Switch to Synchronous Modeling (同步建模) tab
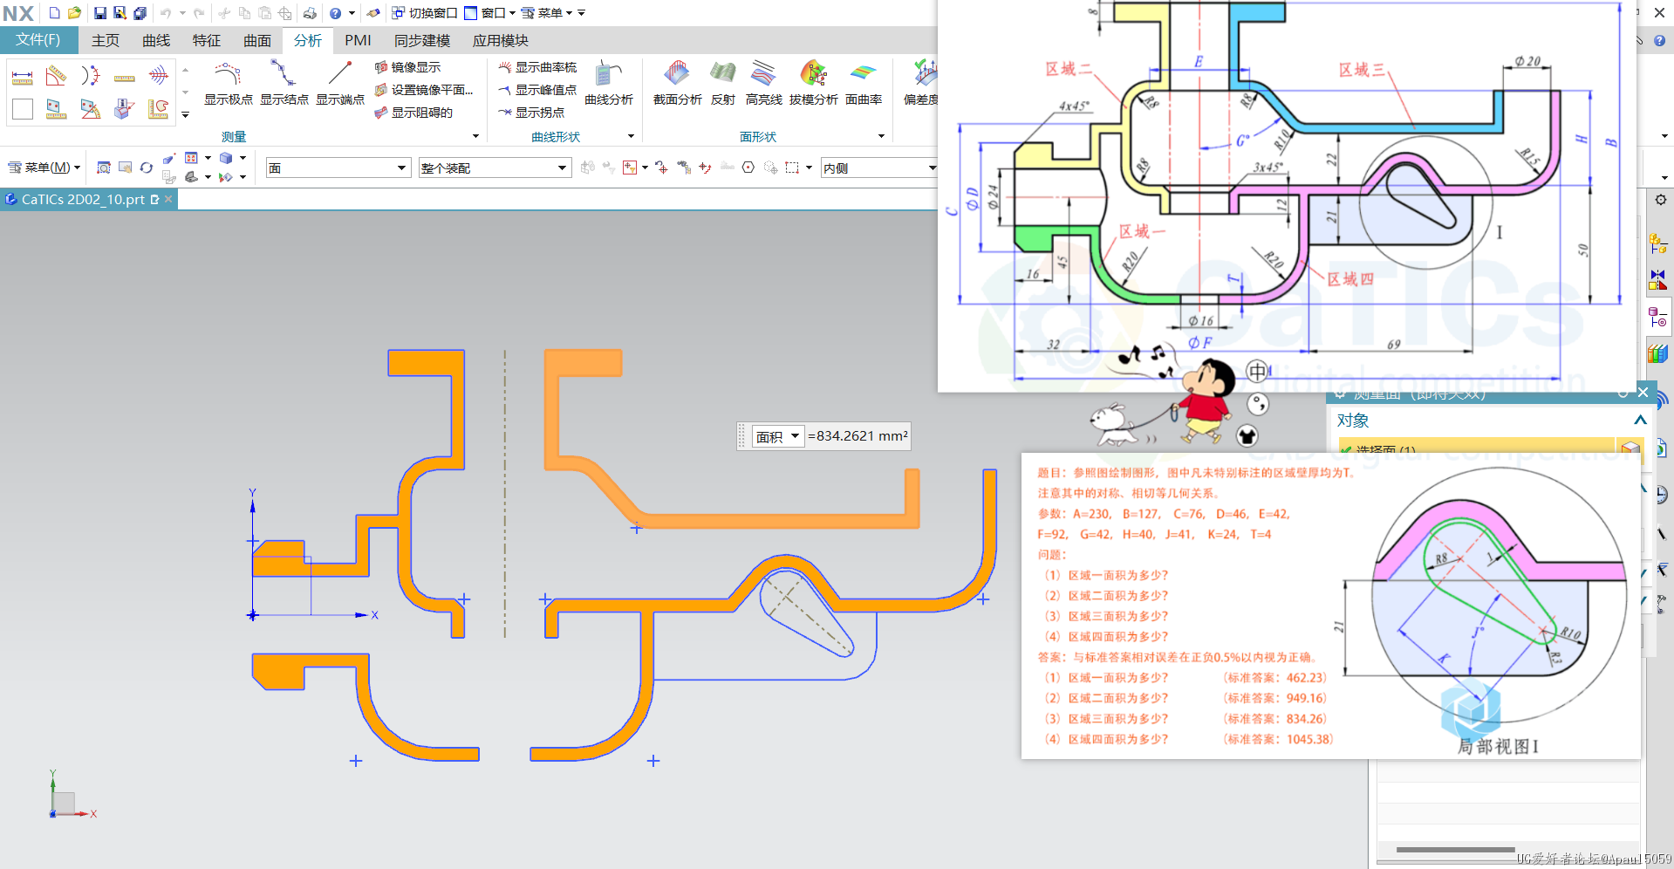This screenshot has height=869, width=1674. point(422,41)
